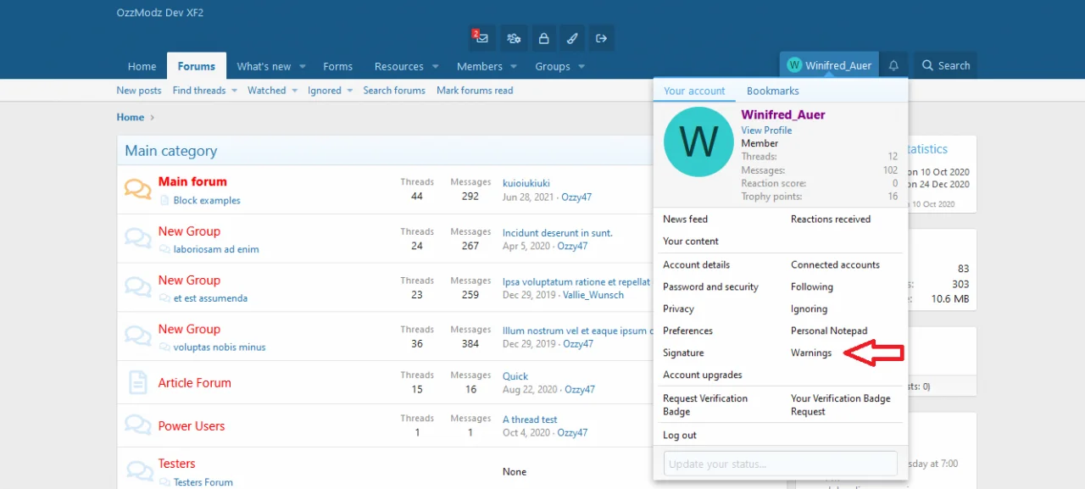Open Winifred_Auer's circular avatar in the dropdown
The height and width of the screenshot is (489, 1085).
(x=698, y=142)
